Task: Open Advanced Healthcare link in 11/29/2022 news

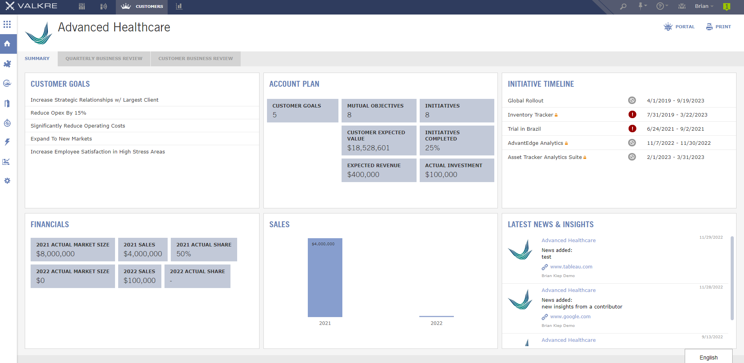Action: click(x=569, y=240)
